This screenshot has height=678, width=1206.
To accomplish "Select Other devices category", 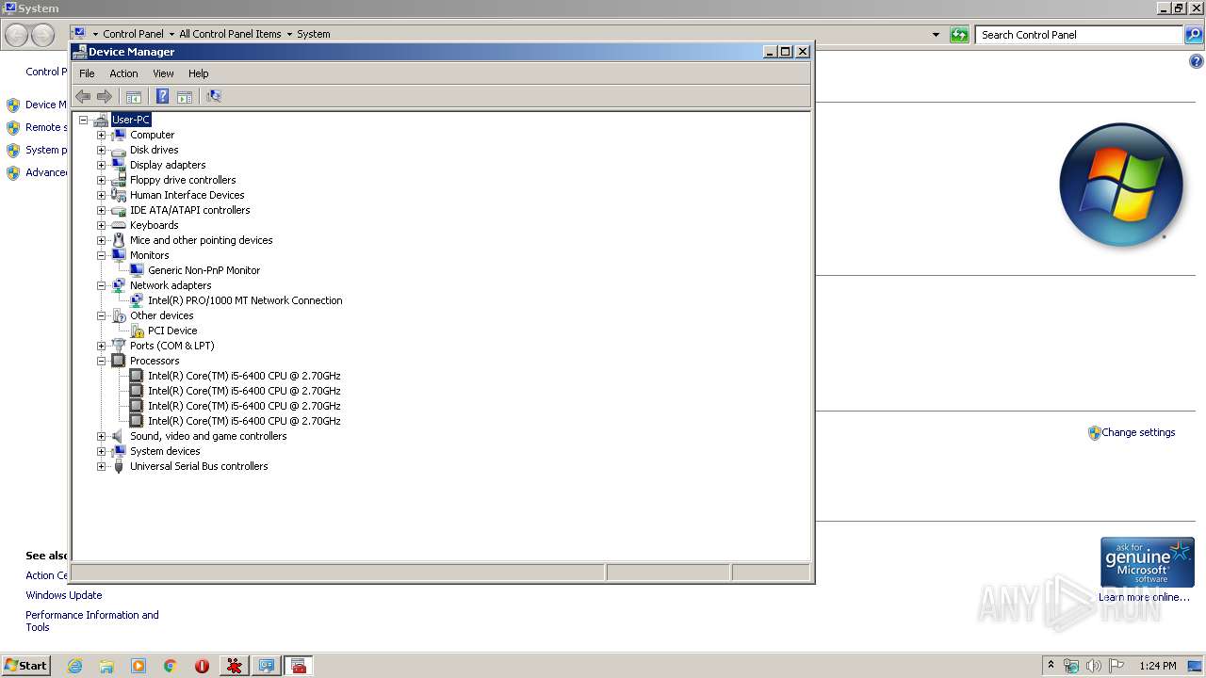I will [x=161, y=315].
